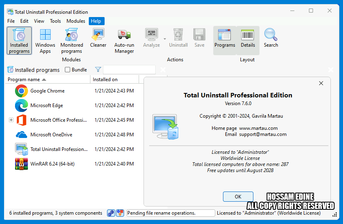Select the Microsoft OneDrive cloud icon
The height and width of the screenshot is (224, 343).
click(21, 134)
